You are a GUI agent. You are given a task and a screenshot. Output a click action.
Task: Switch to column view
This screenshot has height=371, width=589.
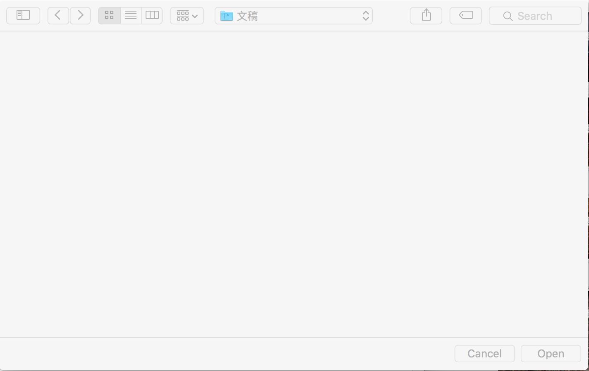click(x=152, y=16)
